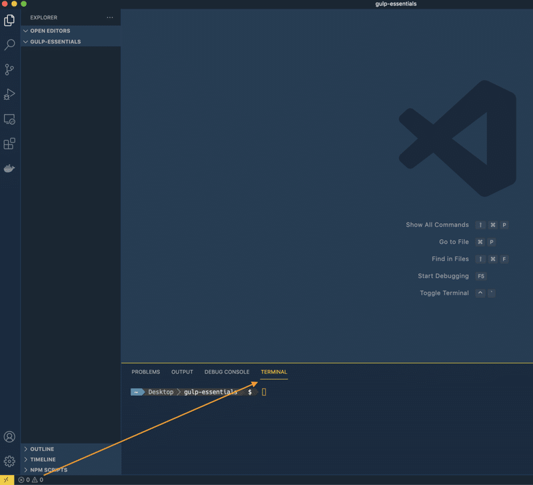Image resolution: width=533 pixels, height=485 pixels.
Task: Click the F5 key badge
Action: tap(481, 276)
